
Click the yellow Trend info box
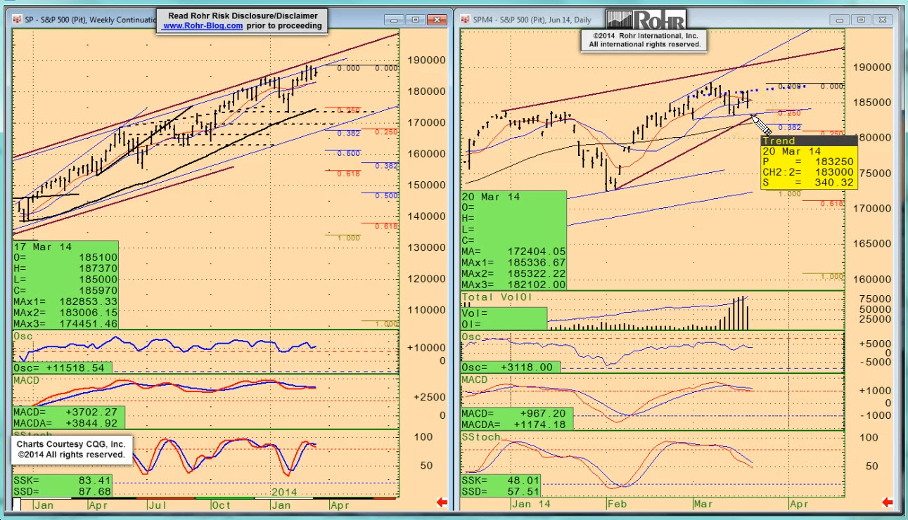point(809,163)
